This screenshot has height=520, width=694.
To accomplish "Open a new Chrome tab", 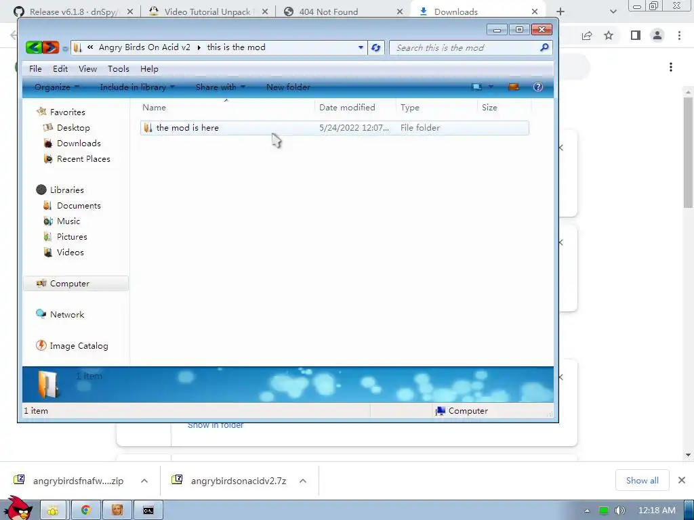I will click(560, 12).
